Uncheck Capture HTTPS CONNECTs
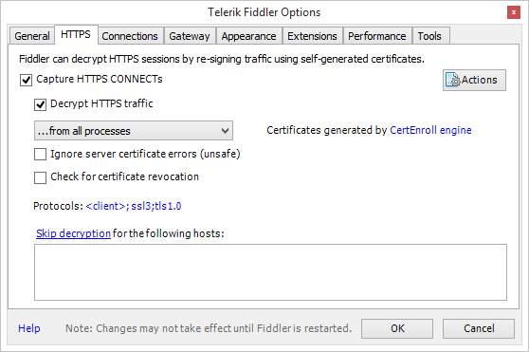The height and width of the screenshot is (352, 529). pyautogui.click(x=26, y=80)
